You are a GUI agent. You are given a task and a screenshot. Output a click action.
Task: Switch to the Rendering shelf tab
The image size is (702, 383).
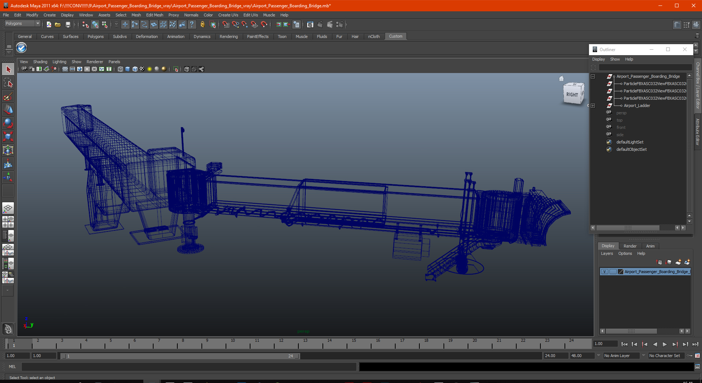[x=229, y=37]
